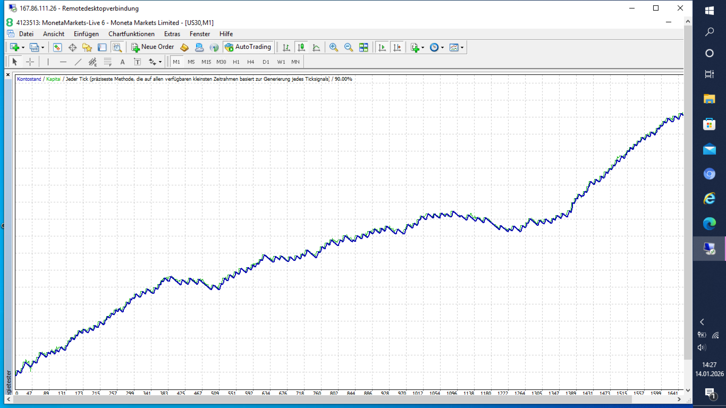This screenshot has width=726, height=408.
Task: Toggle chart auto scroll
Action: [382, 47]
